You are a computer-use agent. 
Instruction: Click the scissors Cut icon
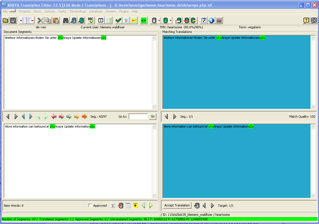(41, 20)
